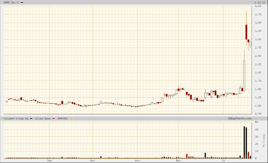The width and height of the screenshot is (268, 163).
Task: Select the 3.25 price axis label
Action: (x=258, y=31)
